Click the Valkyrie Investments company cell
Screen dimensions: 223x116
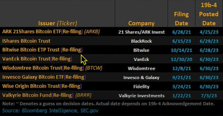141,96
